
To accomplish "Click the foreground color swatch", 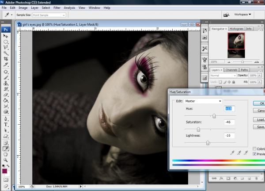I will [4, 171].
